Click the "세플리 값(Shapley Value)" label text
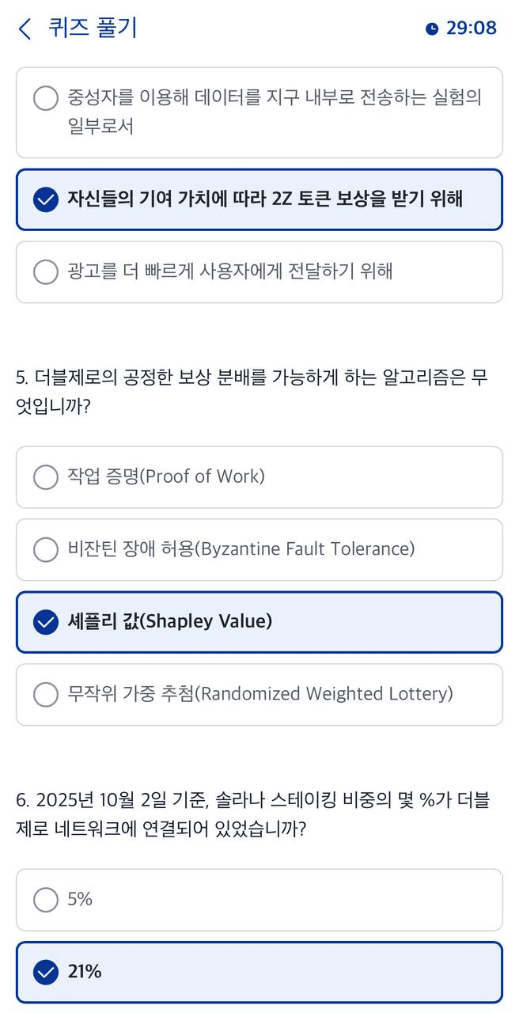This screenshot has width=519, height=1013. pos(169,622)
